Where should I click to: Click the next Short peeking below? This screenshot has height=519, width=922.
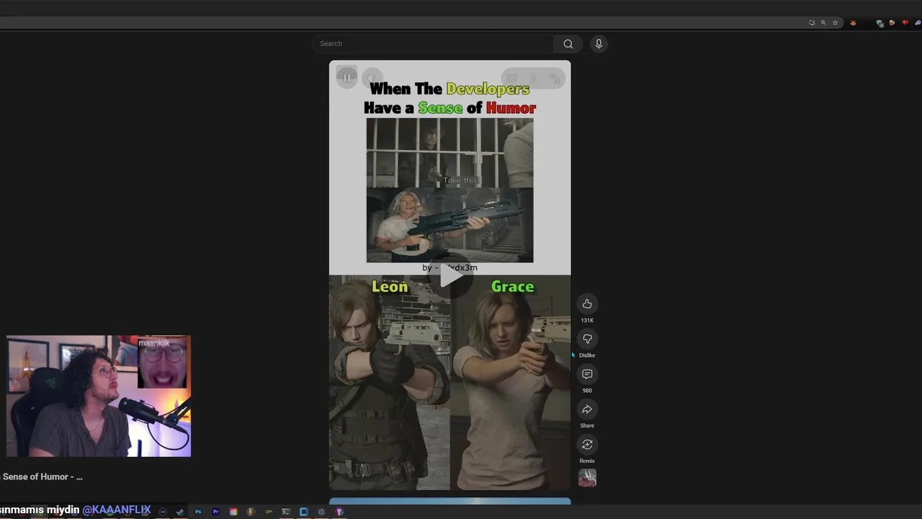(x=450, y=501)
